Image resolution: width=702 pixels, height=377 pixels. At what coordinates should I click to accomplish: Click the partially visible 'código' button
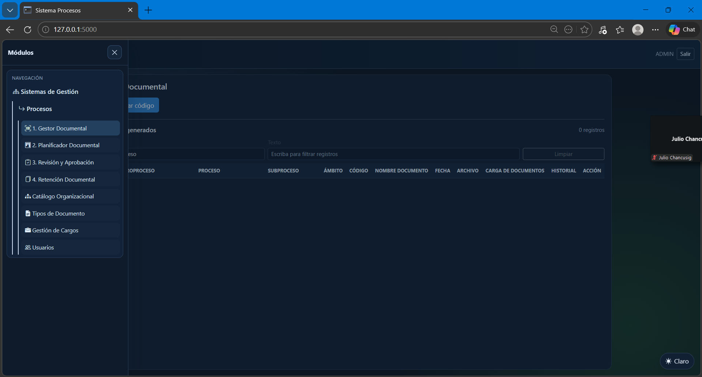pos(143,105)
